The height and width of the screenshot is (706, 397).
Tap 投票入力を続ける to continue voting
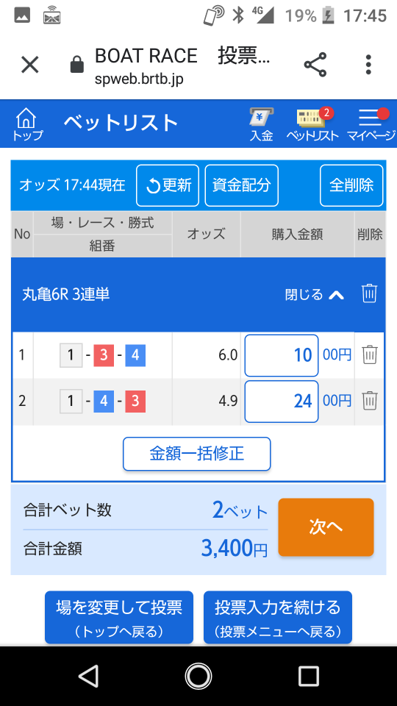(278, 617)
